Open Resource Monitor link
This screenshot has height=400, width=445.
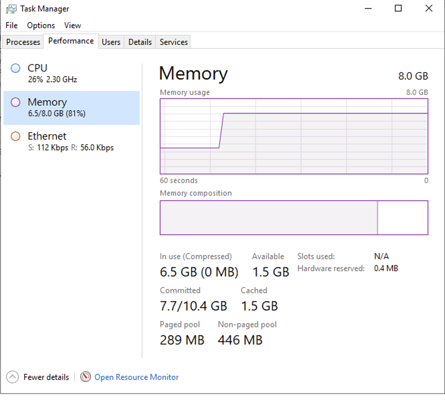click(x=136, y=377)
